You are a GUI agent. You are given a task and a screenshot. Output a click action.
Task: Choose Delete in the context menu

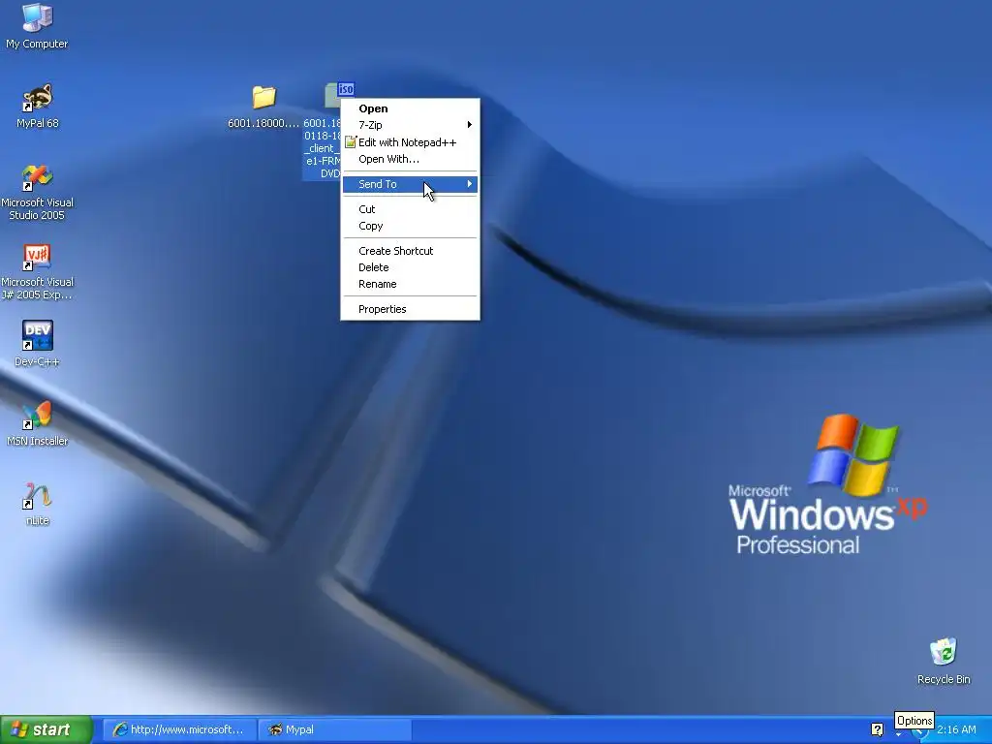410,267
